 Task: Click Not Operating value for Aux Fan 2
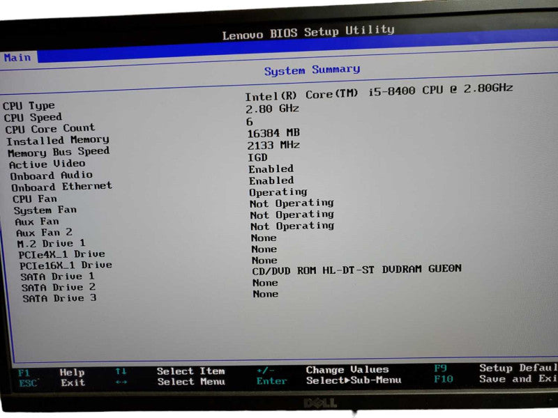[x=292, y=226]
